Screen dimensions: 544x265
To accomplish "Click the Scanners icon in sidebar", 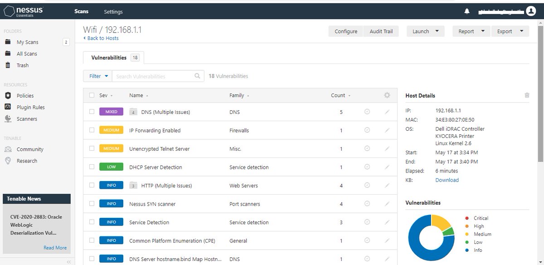I will point(8,119).
